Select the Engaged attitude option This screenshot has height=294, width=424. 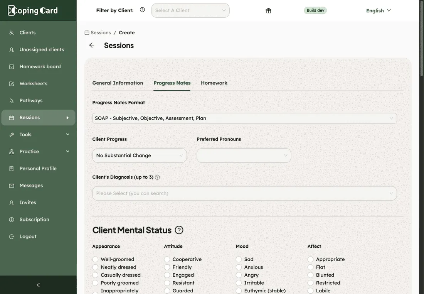point(167,275)
